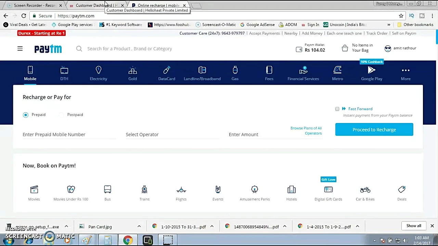
Task: Bookmark this page with the star icon
Action: [401, 16]
